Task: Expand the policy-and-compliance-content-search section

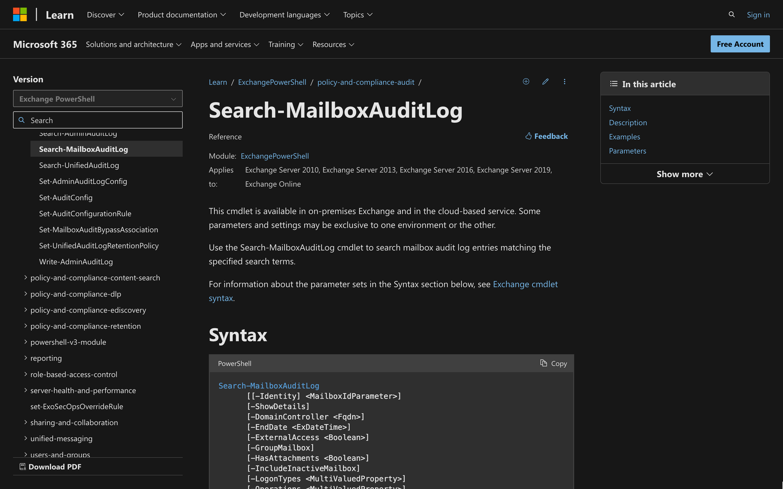Action: coord(25,277)
